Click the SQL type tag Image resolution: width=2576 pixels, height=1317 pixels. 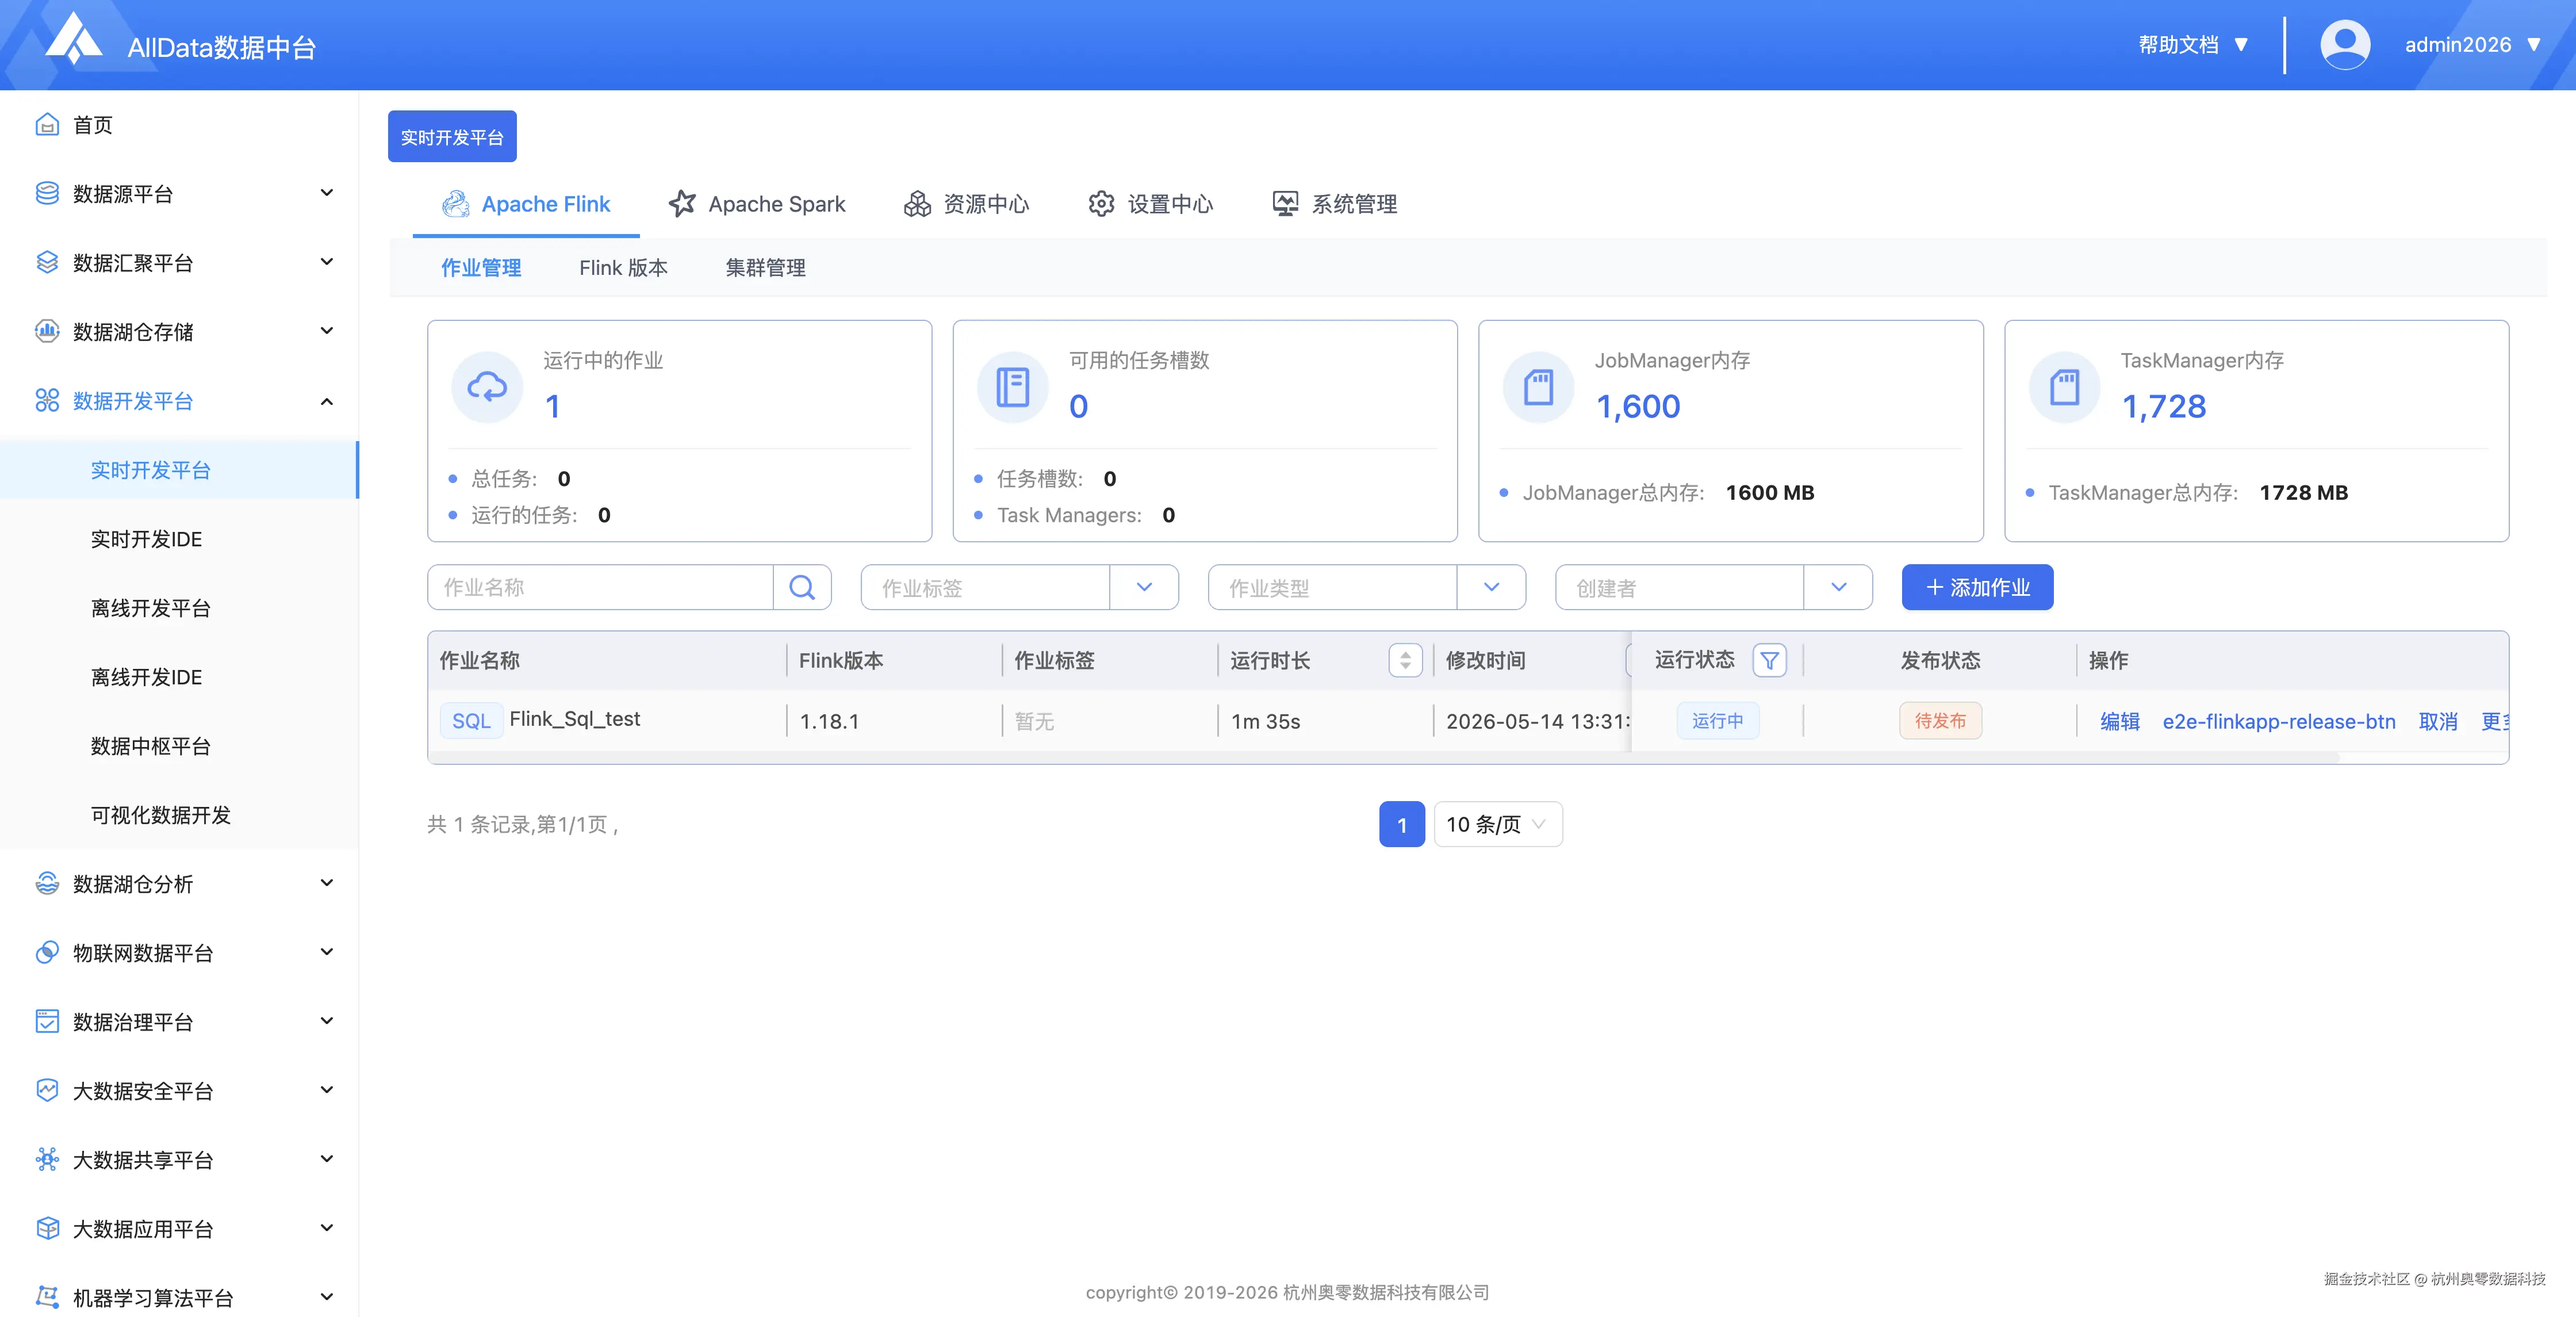point(471,721)
